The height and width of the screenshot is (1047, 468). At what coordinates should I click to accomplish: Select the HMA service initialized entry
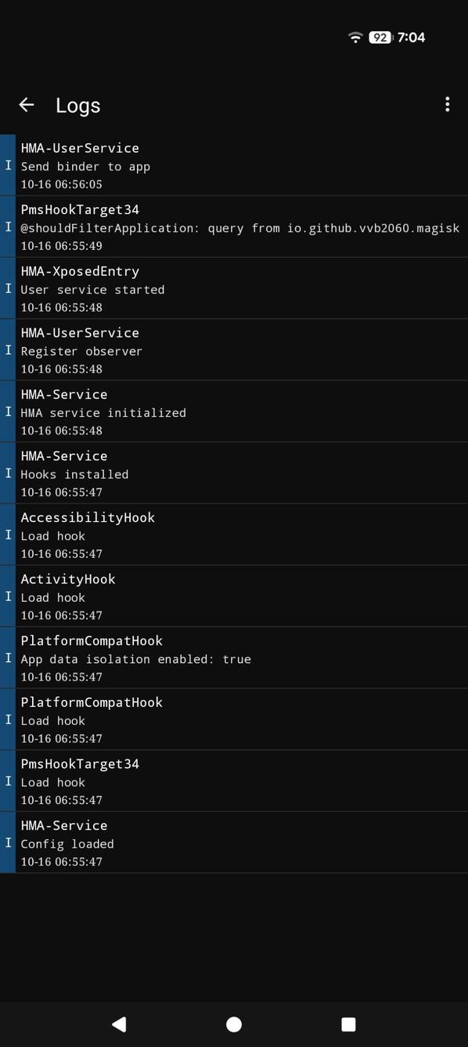[235, 411]
